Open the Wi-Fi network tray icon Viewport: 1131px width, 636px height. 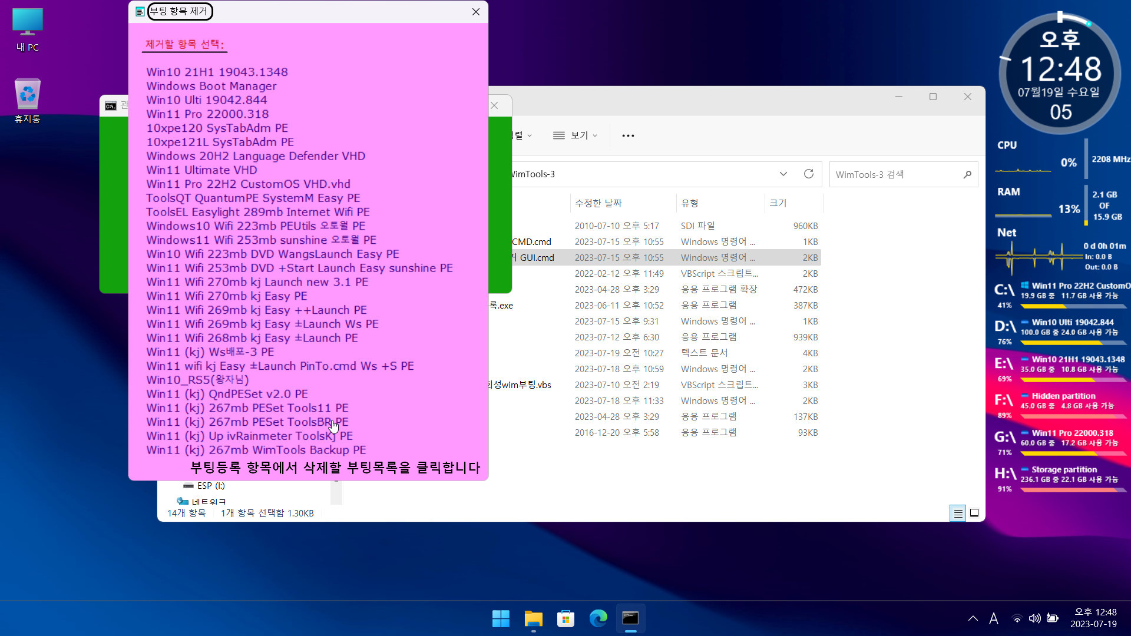coord(1017,618)
